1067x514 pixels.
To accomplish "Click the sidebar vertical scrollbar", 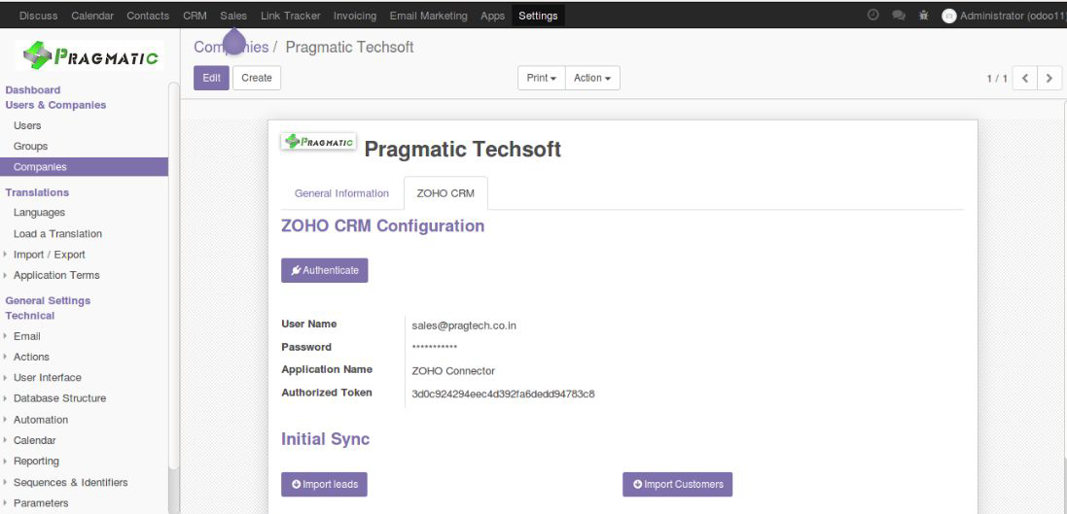I will [173, 275].
